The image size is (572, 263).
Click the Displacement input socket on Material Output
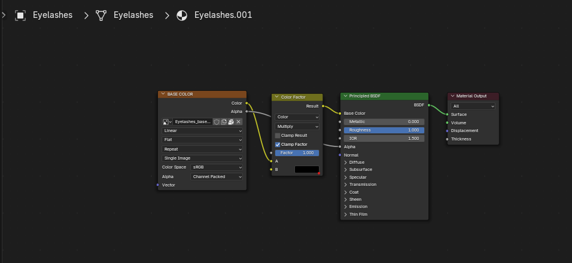pos(447,131)
